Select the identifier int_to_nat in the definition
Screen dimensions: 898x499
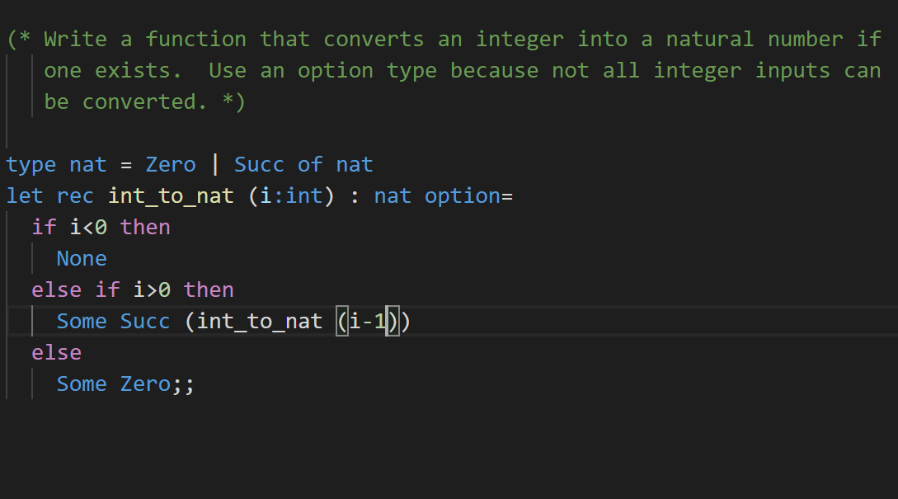[170, 195]
